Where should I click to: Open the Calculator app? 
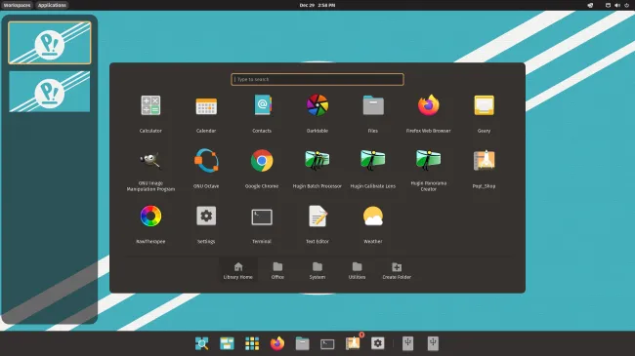(150, 106)
